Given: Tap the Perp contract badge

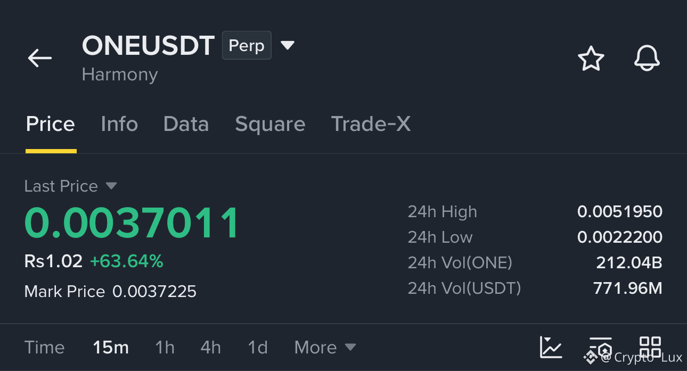Looking at the screenshot, I should pos(247,45).
